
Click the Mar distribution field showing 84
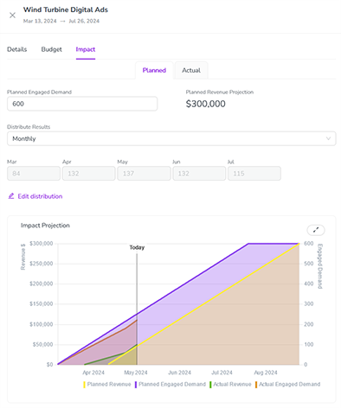point(34,174)
